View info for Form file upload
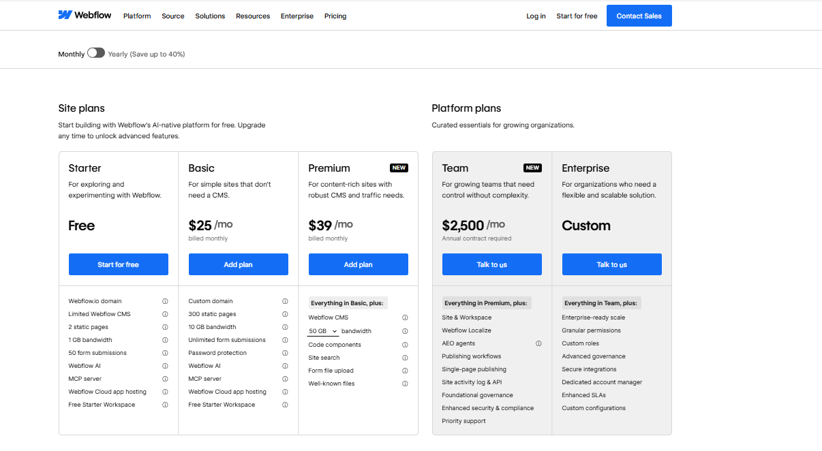Image resolution: width=822 pixels, height=451 pixels. (405, 371)
